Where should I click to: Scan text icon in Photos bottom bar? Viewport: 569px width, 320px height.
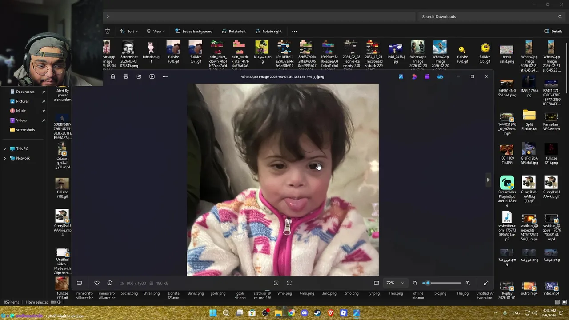pos(289,283)
